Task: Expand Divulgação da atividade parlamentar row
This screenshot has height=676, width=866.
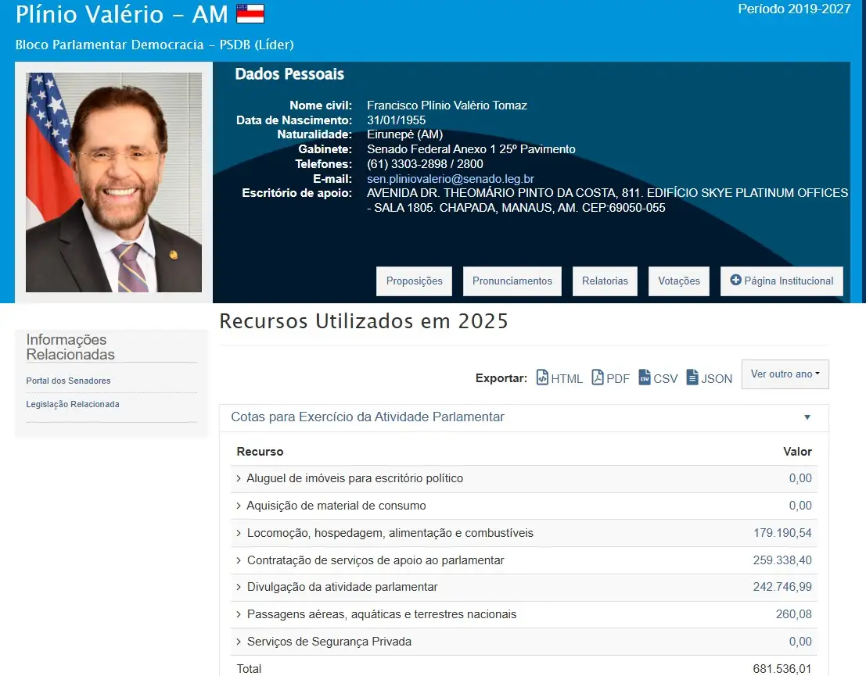Action: point(239,587)
